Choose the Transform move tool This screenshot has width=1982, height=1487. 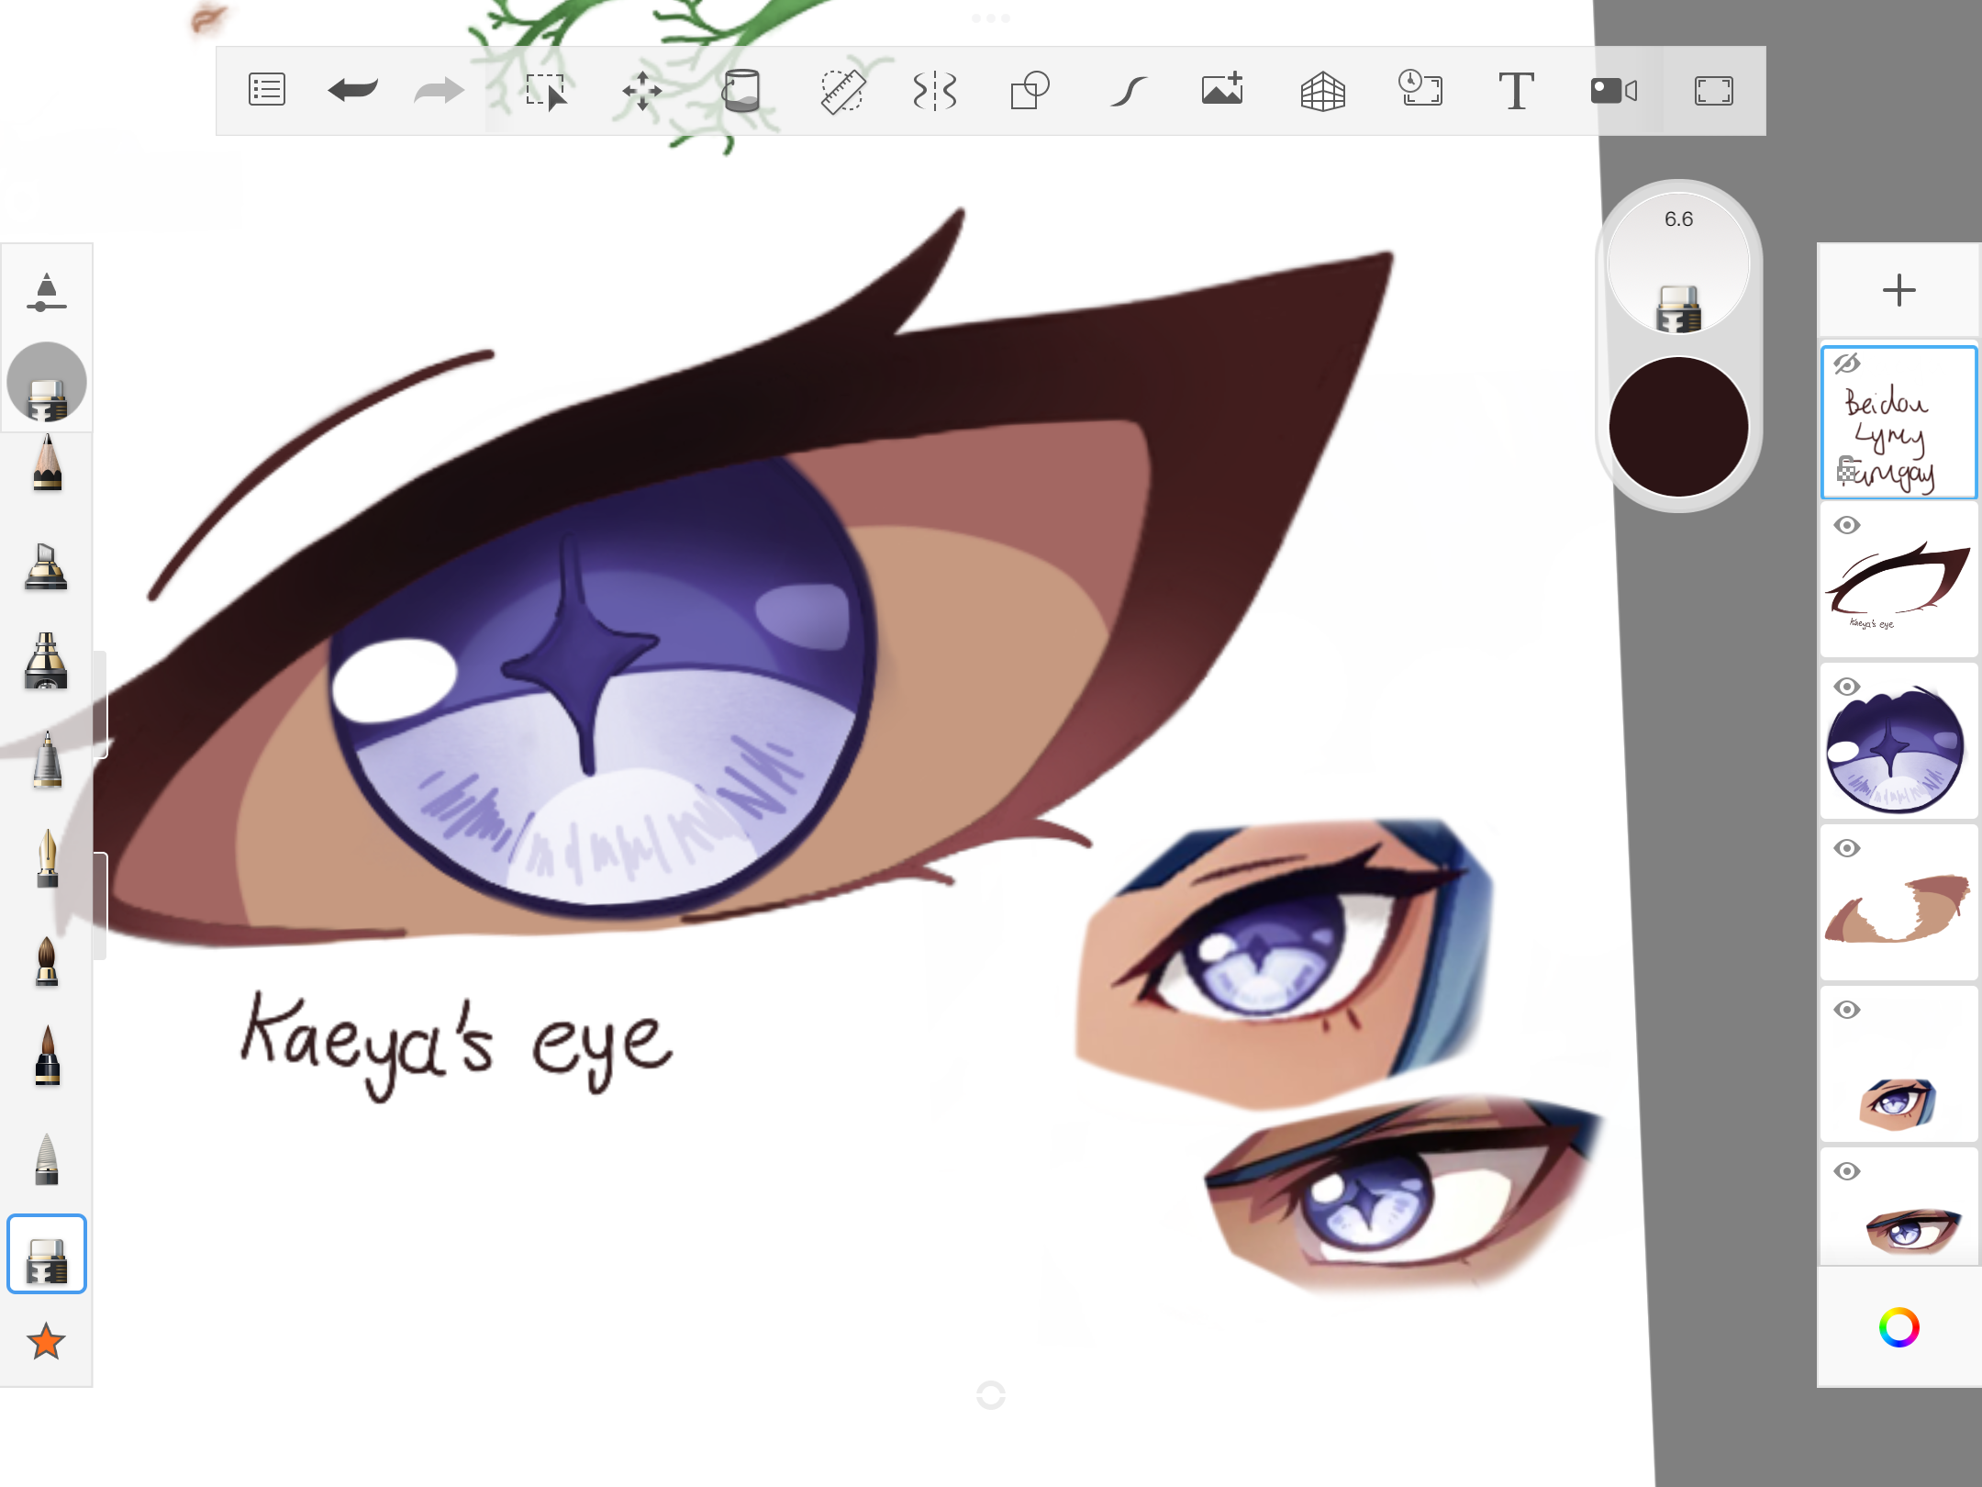point(642,91)
